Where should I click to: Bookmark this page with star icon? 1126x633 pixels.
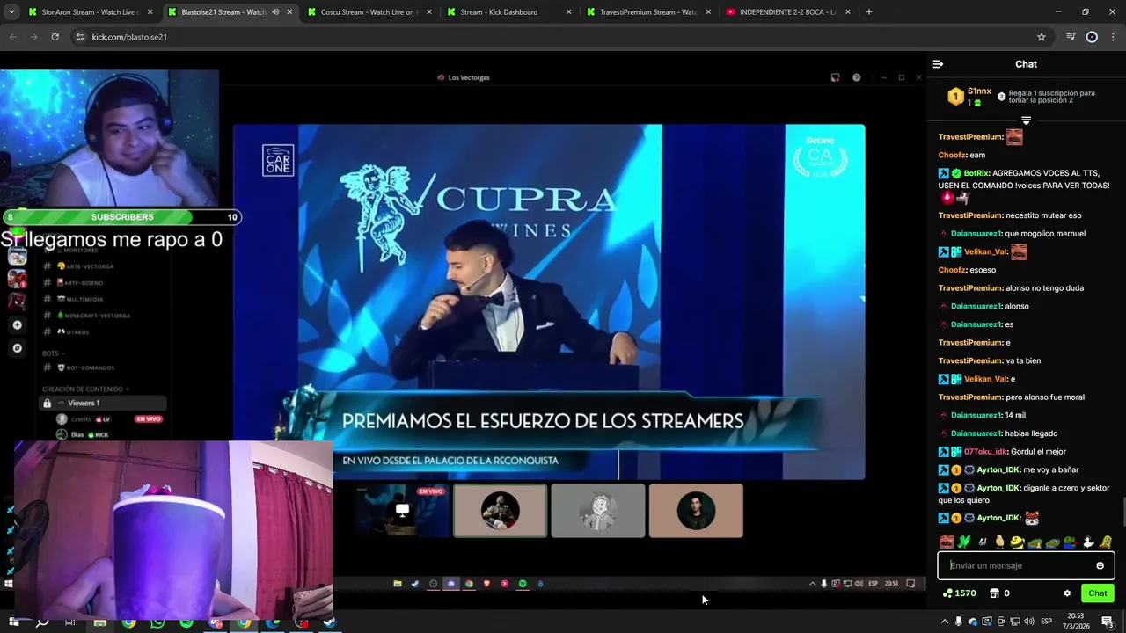[x=1042, y=37]
